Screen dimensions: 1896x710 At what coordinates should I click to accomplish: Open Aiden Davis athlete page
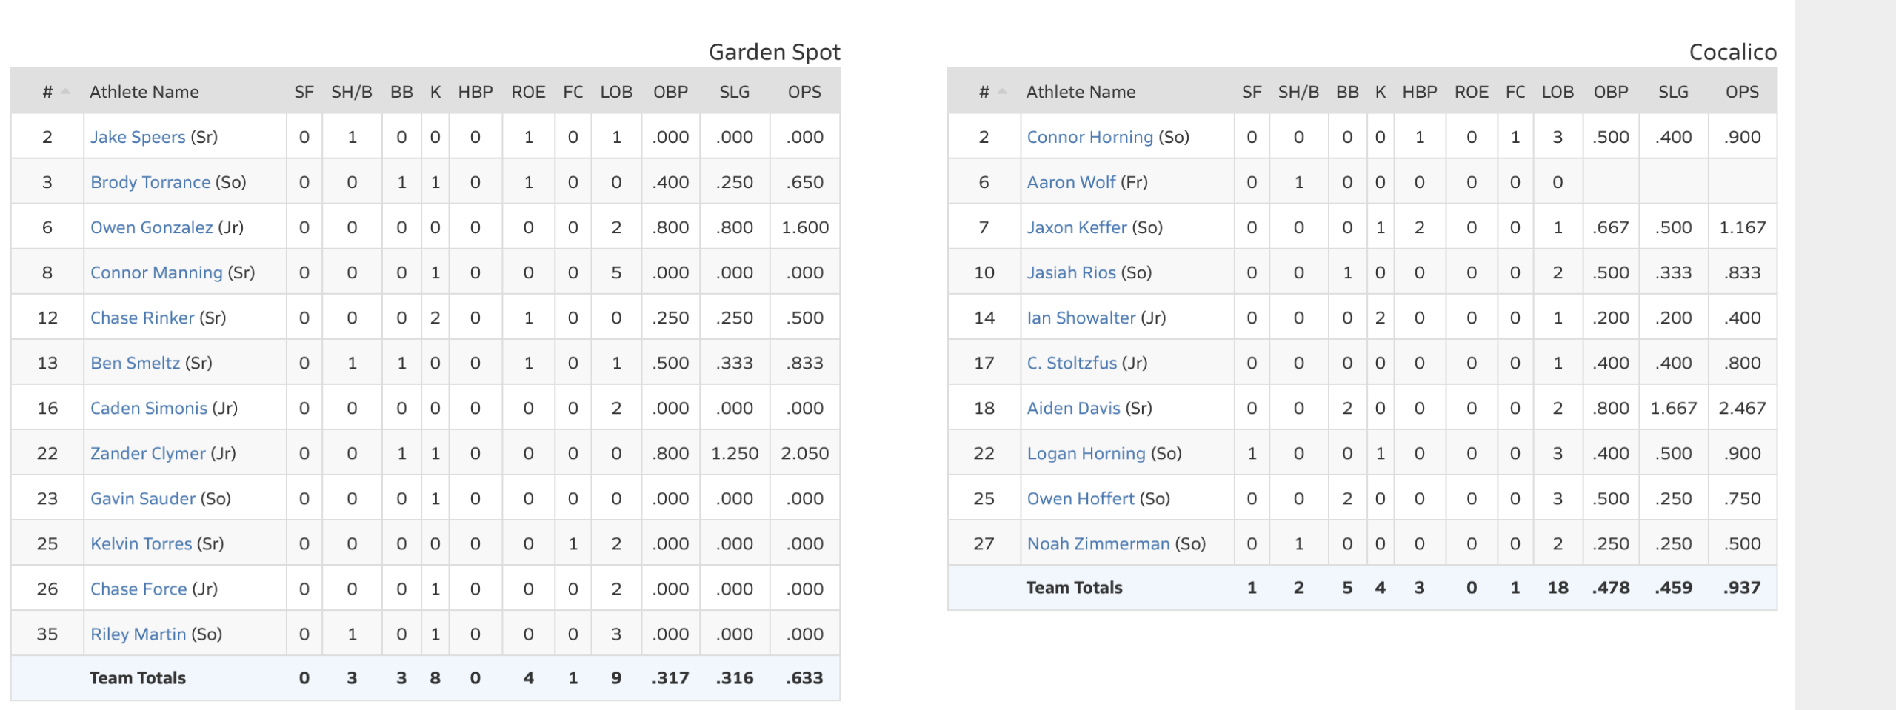click(x=1073, y=408)
